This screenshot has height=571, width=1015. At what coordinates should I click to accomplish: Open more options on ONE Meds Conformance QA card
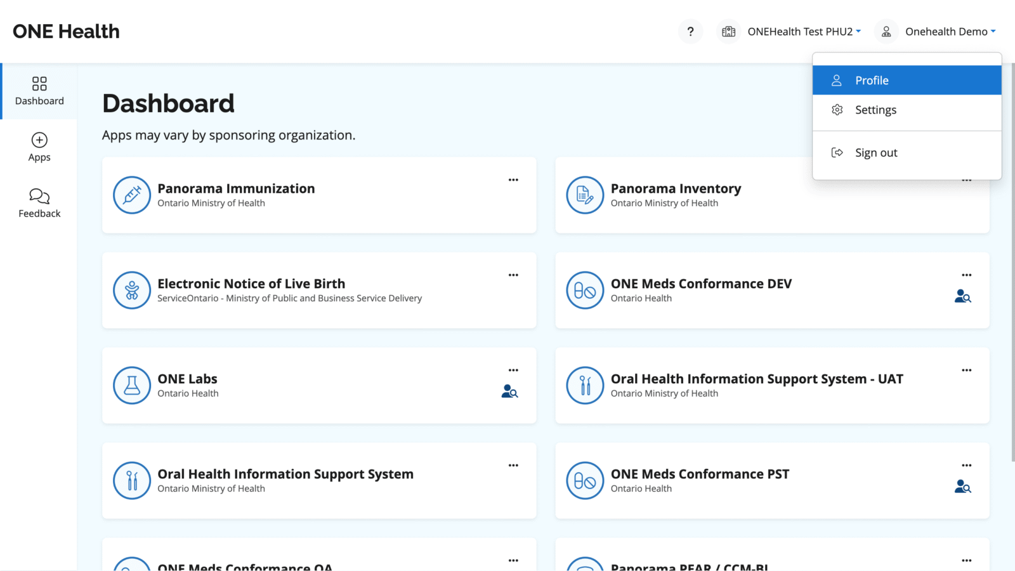pyautogui.click(x=513, y=560)
